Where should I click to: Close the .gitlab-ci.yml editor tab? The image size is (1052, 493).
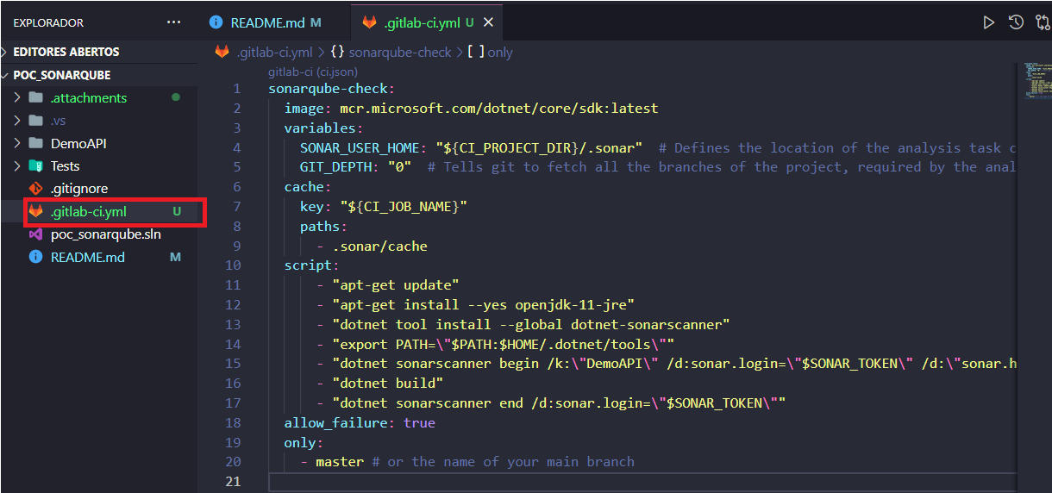pyautogui.click(x=489, y=23)
